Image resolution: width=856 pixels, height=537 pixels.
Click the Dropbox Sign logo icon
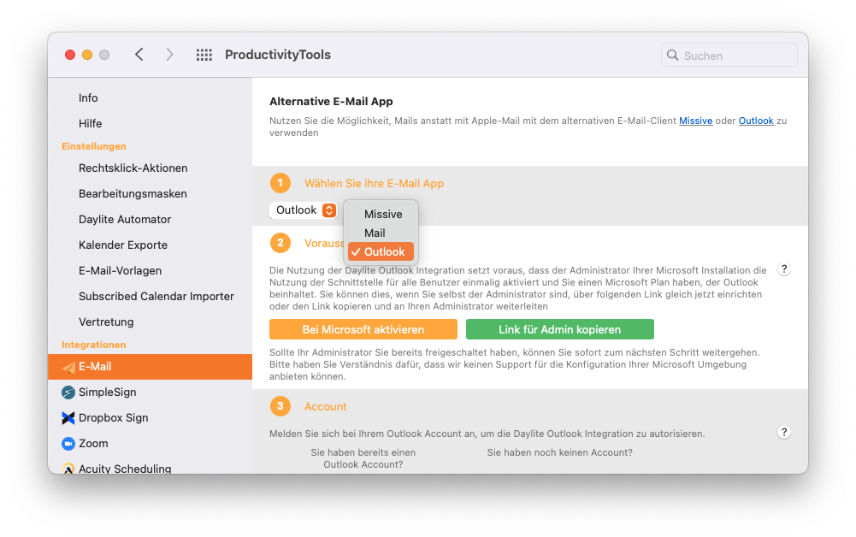tap(68, 418)
